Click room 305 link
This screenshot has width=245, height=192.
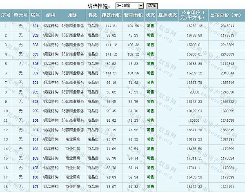(35, 54)
